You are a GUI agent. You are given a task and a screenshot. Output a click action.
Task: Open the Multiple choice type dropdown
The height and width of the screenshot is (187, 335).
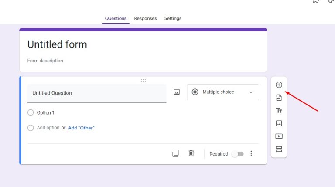[x=222, y=92]
